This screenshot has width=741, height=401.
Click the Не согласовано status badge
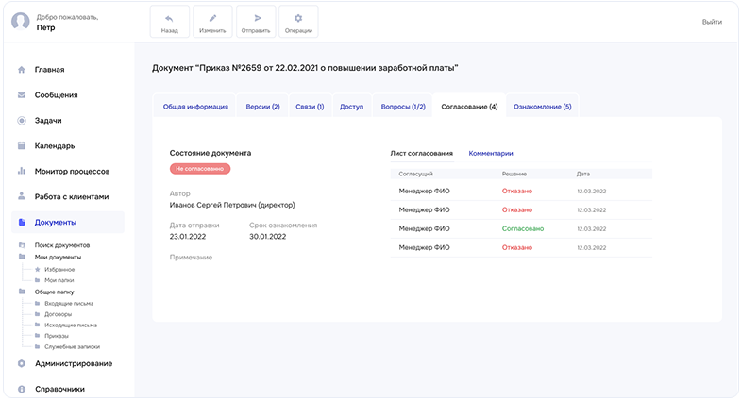pos(200,168)
